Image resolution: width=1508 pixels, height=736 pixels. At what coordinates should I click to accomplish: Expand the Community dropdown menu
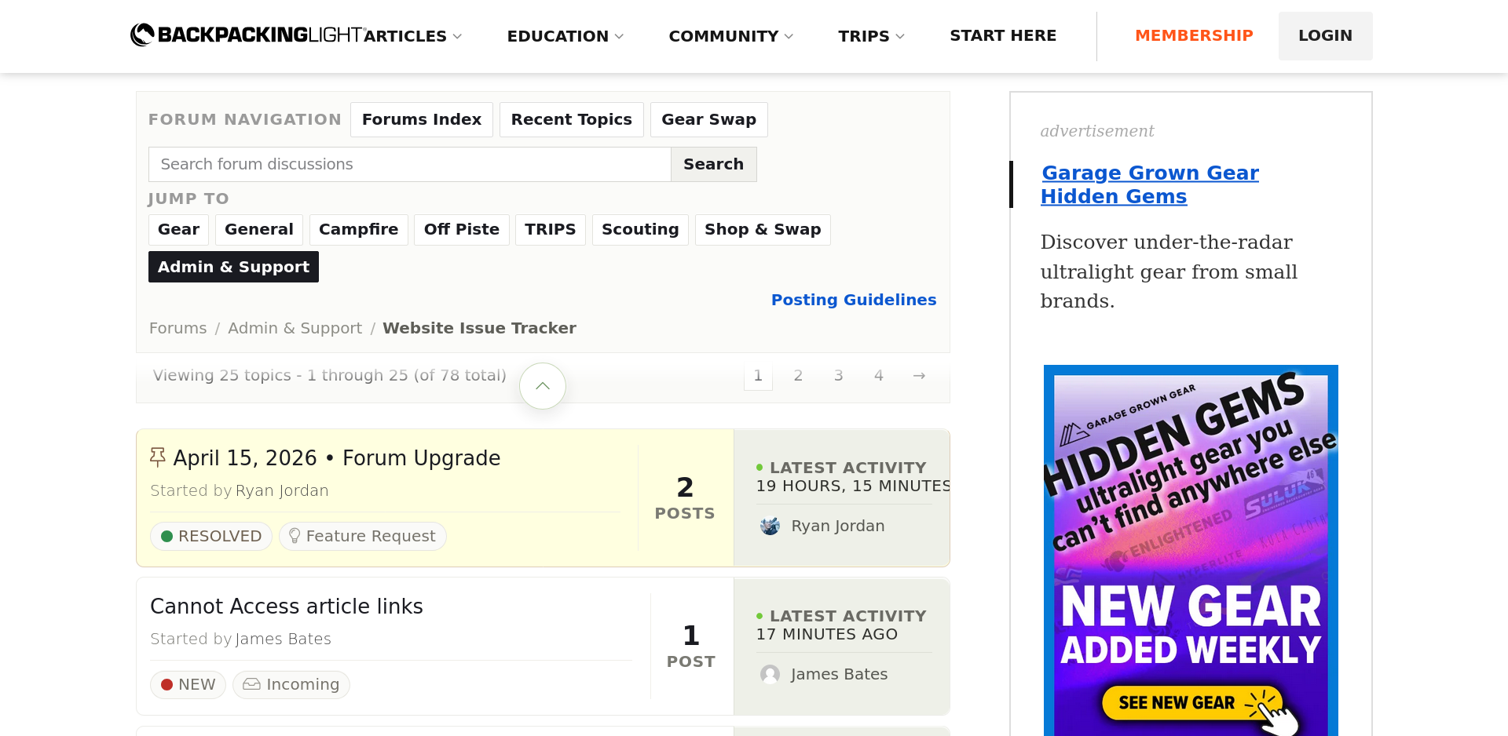coord(731,36)
